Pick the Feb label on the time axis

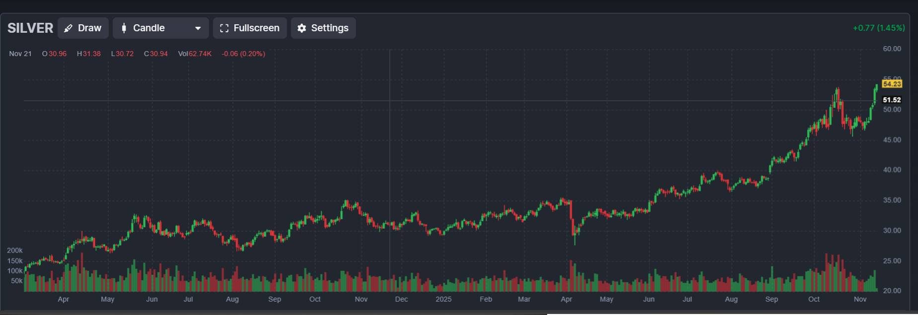[486, 300]
